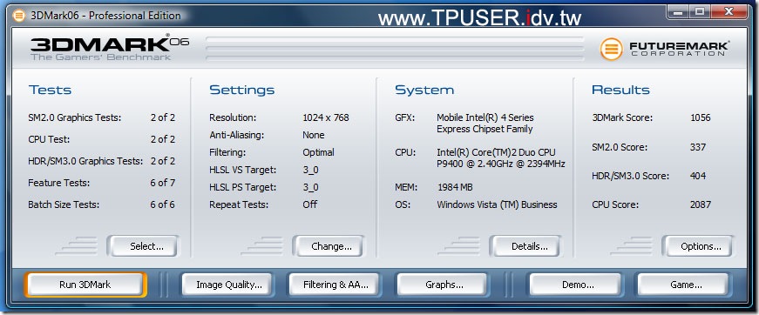
Task: Open system Details... dialog
Action: click(x=525, y=246)
